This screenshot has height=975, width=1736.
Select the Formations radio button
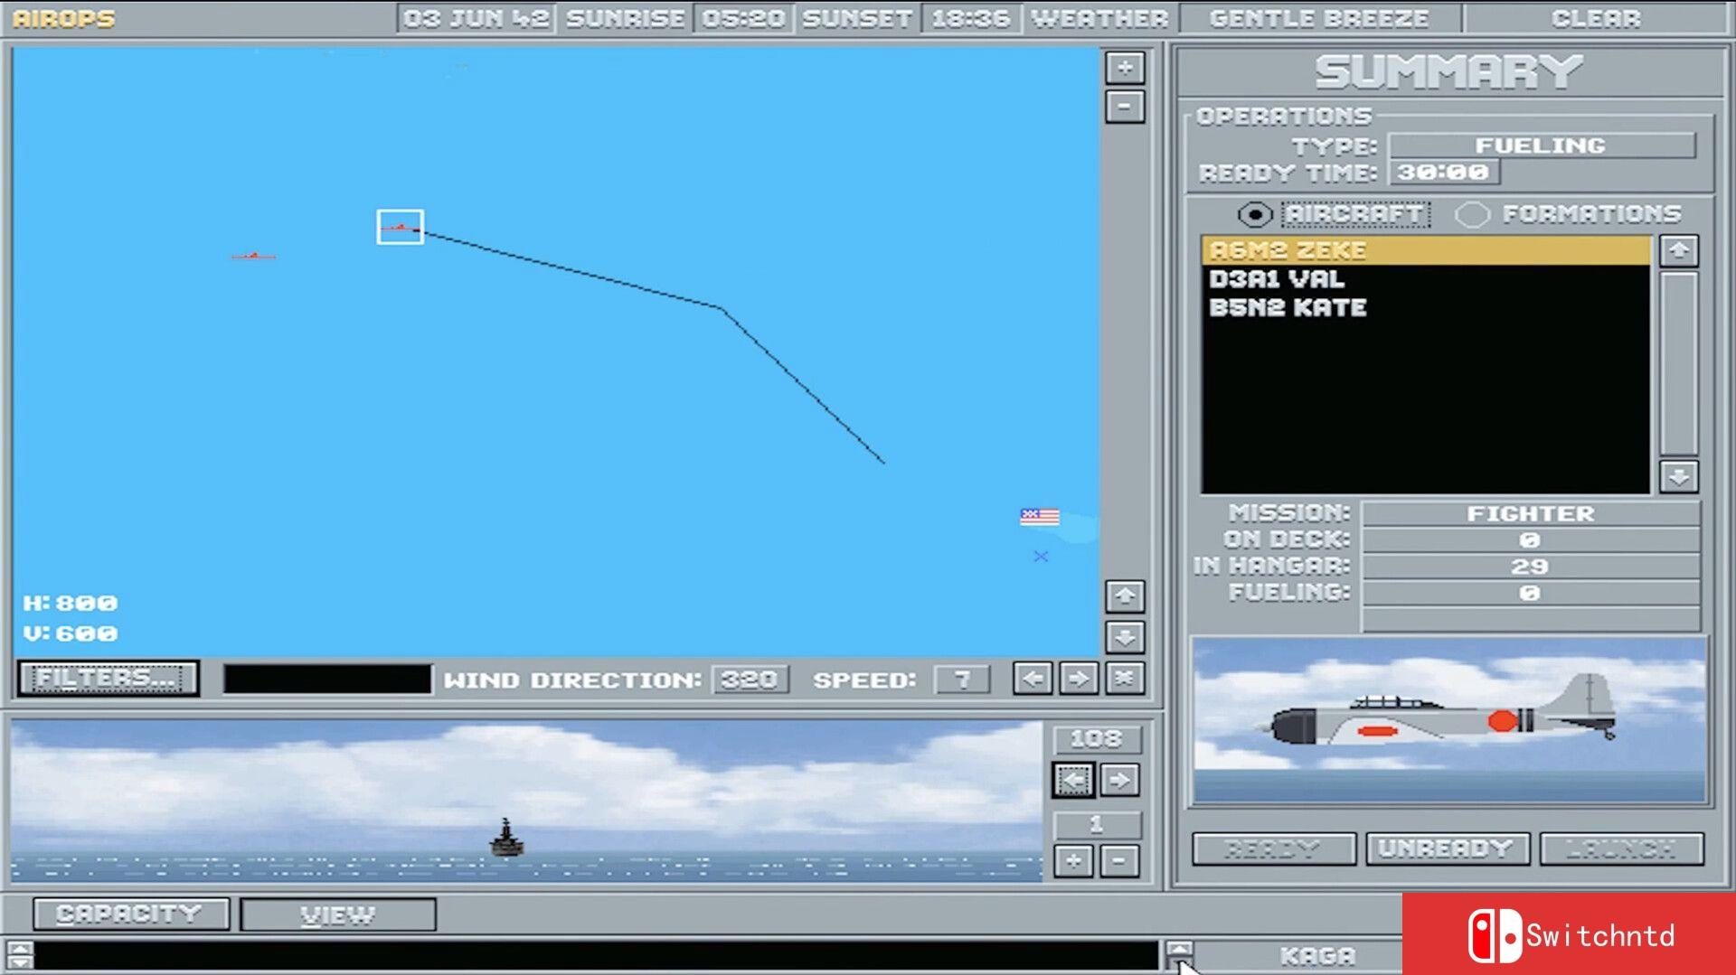1471,214
